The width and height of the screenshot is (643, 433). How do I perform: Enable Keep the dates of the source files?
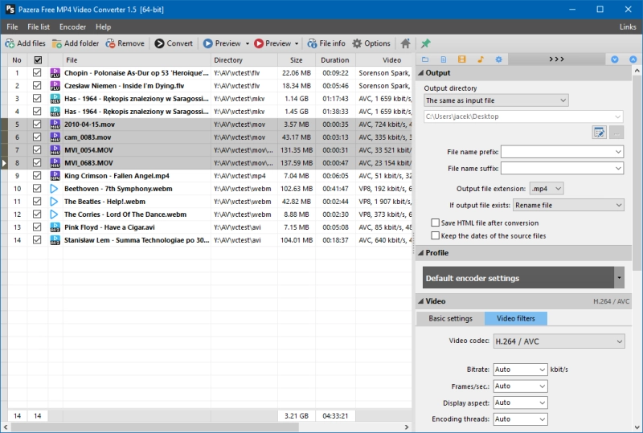(x=435, y=235)
